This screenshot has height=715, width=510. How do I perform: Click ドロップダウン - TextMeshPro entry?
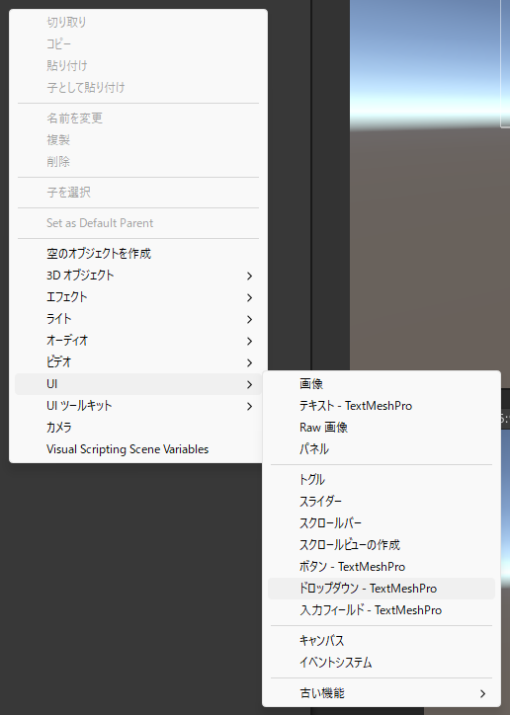[382, 589]
